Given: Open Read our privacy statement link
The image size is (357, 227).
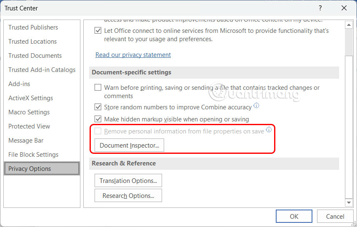Looking at the screenshot, I should [133, 55].
